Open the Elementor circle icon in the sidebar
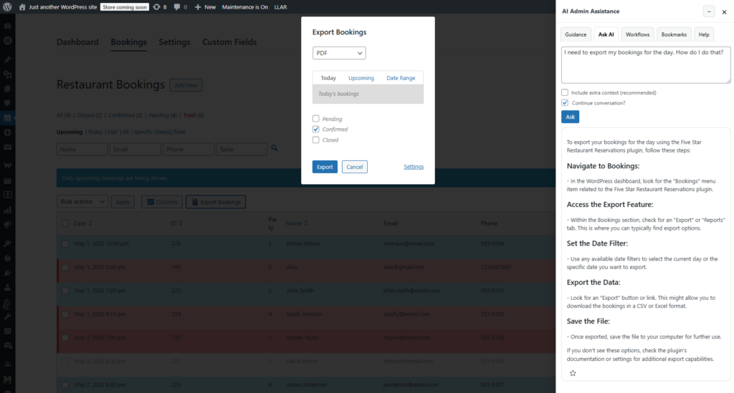 click(7, 41)
